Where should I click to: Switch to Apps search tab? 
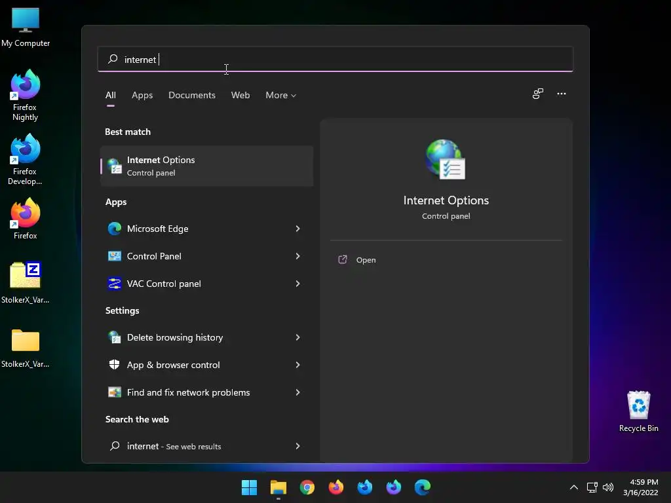[x=142, y=96]
